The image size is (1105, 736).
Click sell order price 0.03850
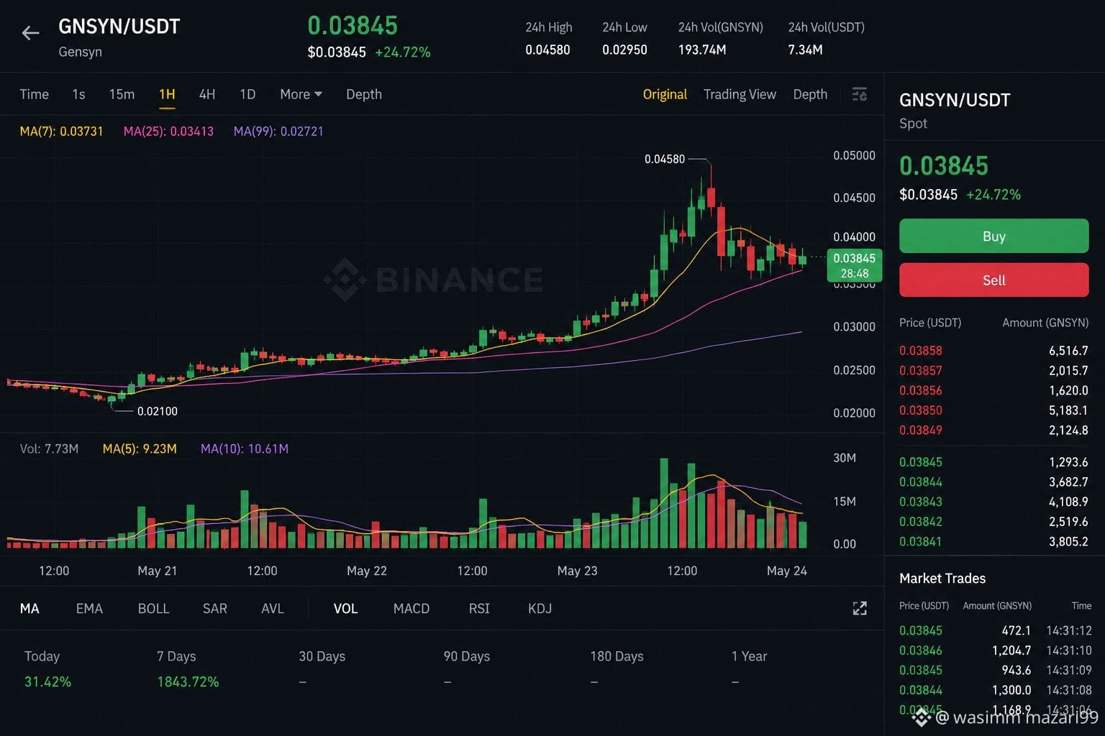coord(920,410)
